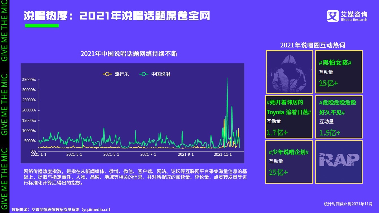Click the RAP graphic tile
The image size is (379, 213).
(x=338, y=161)
